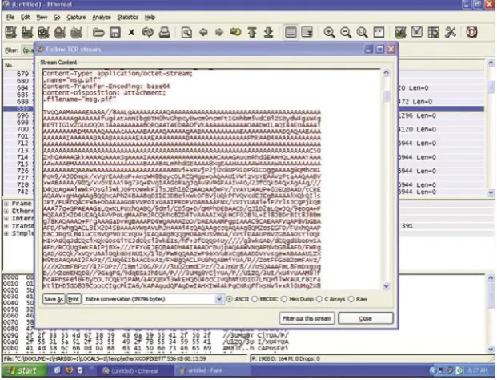The height and width of the screenshot is (380, 497).
Task: Zoom in on packet text icon
Action: (329, 32)
